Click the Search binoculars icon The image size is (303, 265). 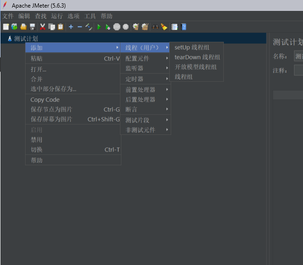click(155, 27)
